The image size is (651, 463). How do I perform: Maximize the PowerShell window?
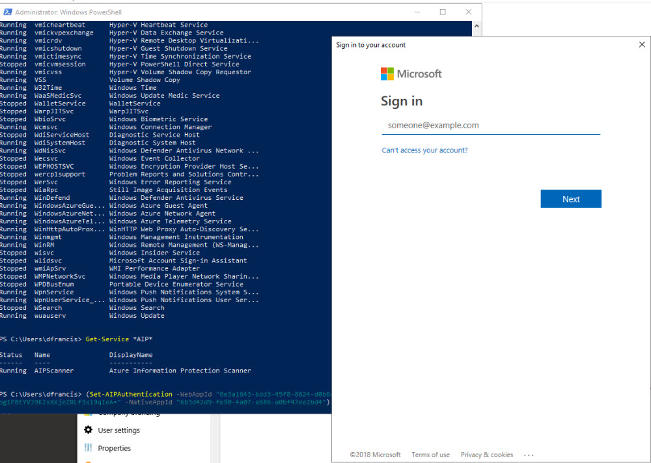pyautogui.click(x=443, y=12)
